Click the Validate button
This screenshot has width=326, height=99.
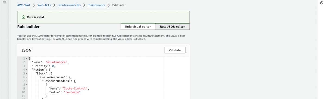175,50
